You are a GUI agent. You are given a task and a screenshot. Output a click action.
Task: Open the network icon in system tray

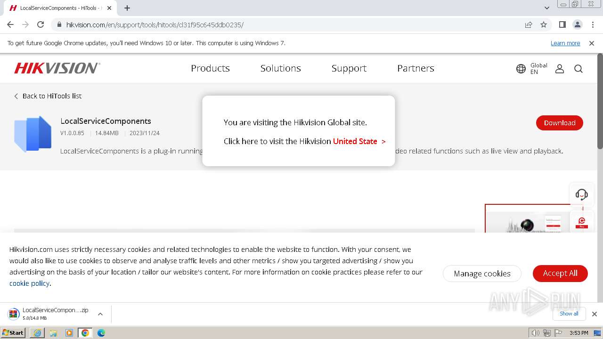coord(547,333)
